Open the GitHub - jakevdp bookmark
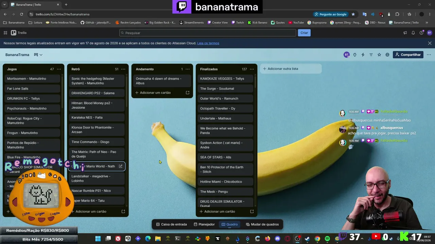435x244 pixels. point(96,22)
